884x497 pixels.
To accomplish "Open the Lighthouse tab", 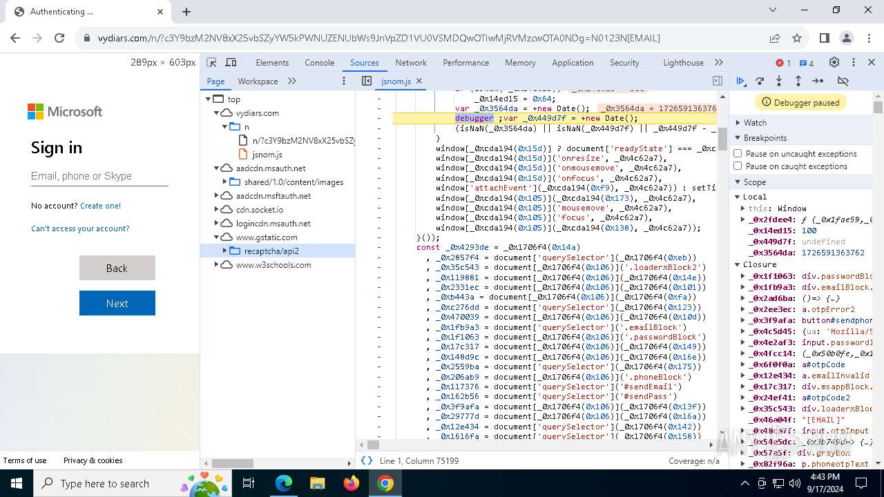I will (683, 62).
